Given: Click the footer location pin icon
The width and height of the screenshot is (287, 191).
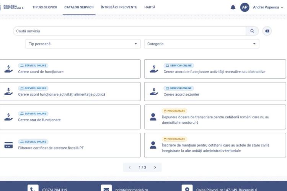Looking at the screenshot, I should tap(187, 188).
